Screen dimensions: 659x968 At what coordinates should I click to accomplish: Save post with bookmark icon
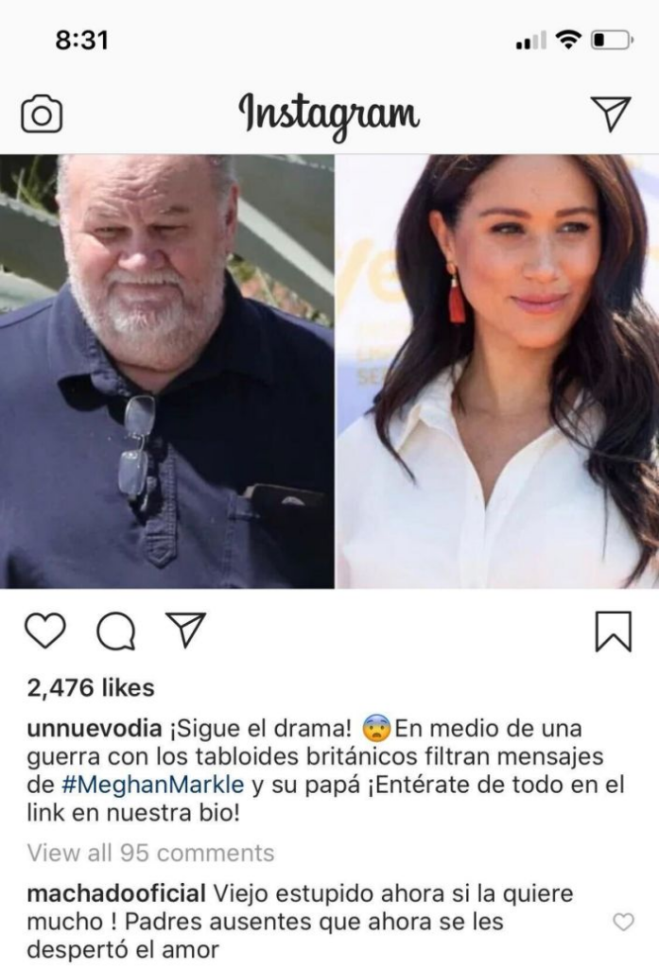click(x=614, y=631)
